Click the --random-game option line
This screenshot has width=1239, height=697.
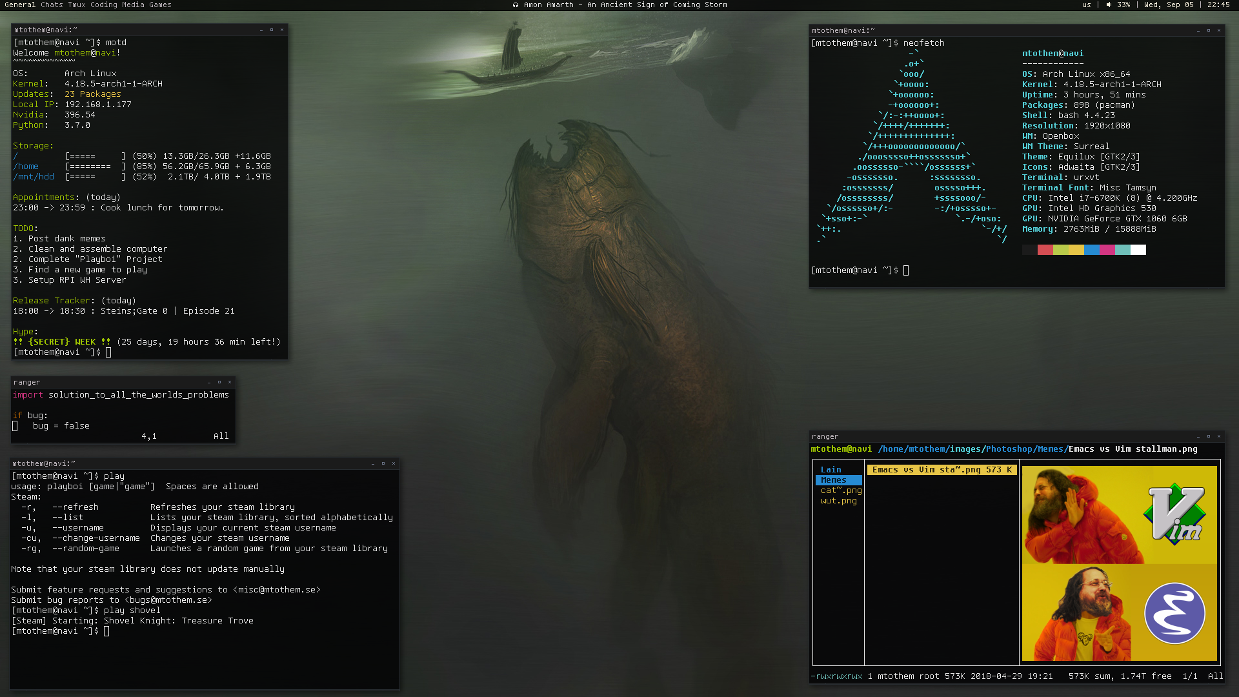coord(205,549)
